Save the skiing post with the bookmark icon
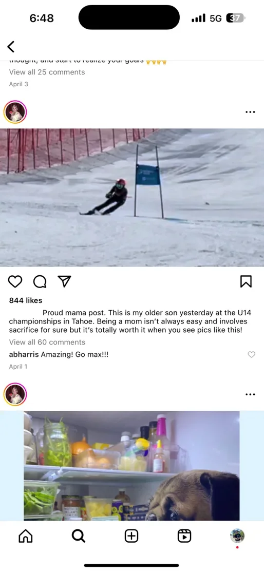Image resolution: width=264 pixels, height=572 pixels. pyautogui.click(x=246, y=281)
